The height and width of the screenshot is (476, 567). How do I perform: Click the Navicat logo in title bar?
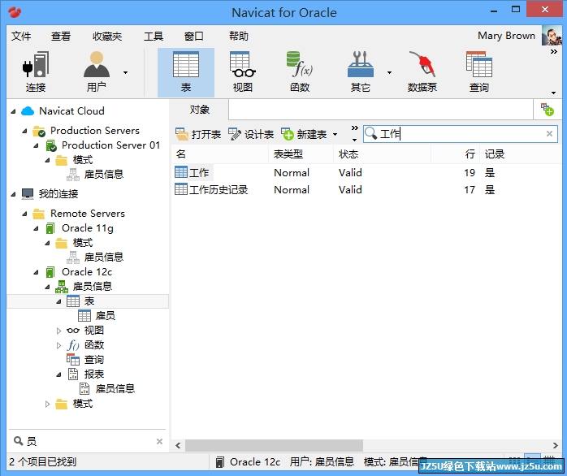(15, 12)
